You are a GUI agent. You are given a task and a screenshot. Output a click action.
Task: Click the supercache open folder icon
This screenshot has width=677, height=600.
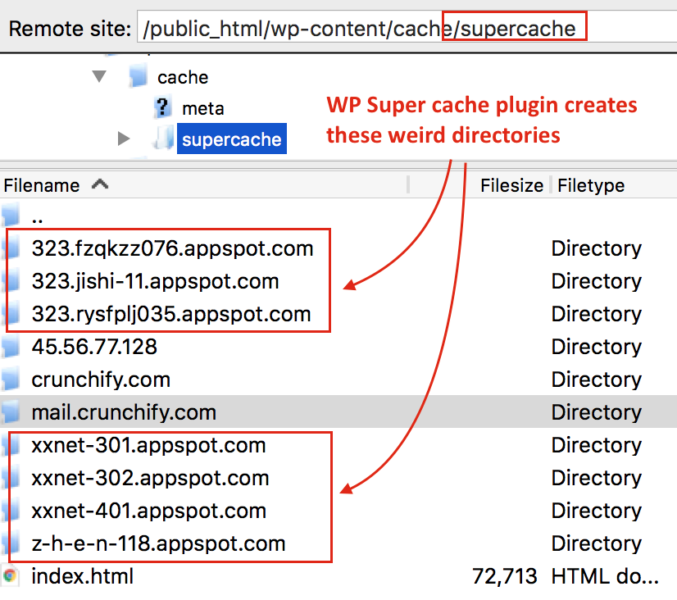pyautogui.click(x=164, y=139)
